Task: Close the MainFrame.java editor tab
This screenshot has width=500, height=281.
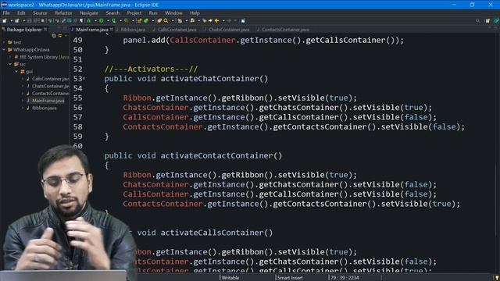Action: 112,30
